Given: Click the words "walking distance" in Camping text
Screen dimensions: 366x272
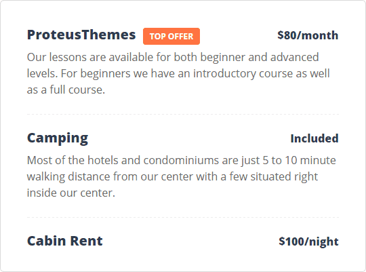Looking at the screenshot, I should 68,177.
